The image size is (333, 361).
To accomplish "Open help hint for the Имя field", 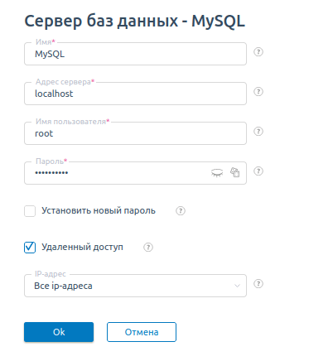I will click(x=258, y=52).
